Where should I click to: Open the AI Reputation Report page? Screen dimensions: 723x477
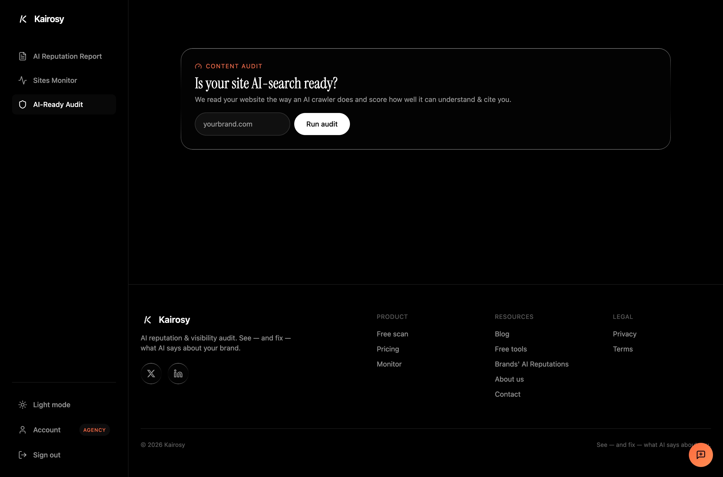click(x=64, y=56)
